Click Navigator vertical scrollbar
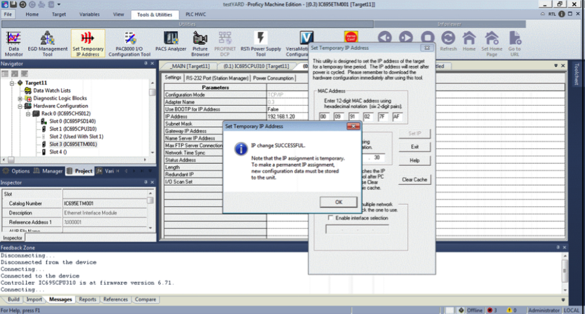585x314 pixels. [x=152, y=116]
